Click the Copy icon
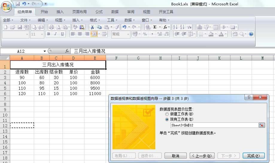The image size is (275, 163). pos(99,27)
